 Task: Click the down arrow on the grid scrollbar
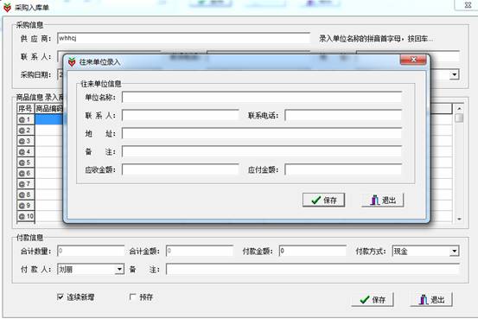click(459, 219)
